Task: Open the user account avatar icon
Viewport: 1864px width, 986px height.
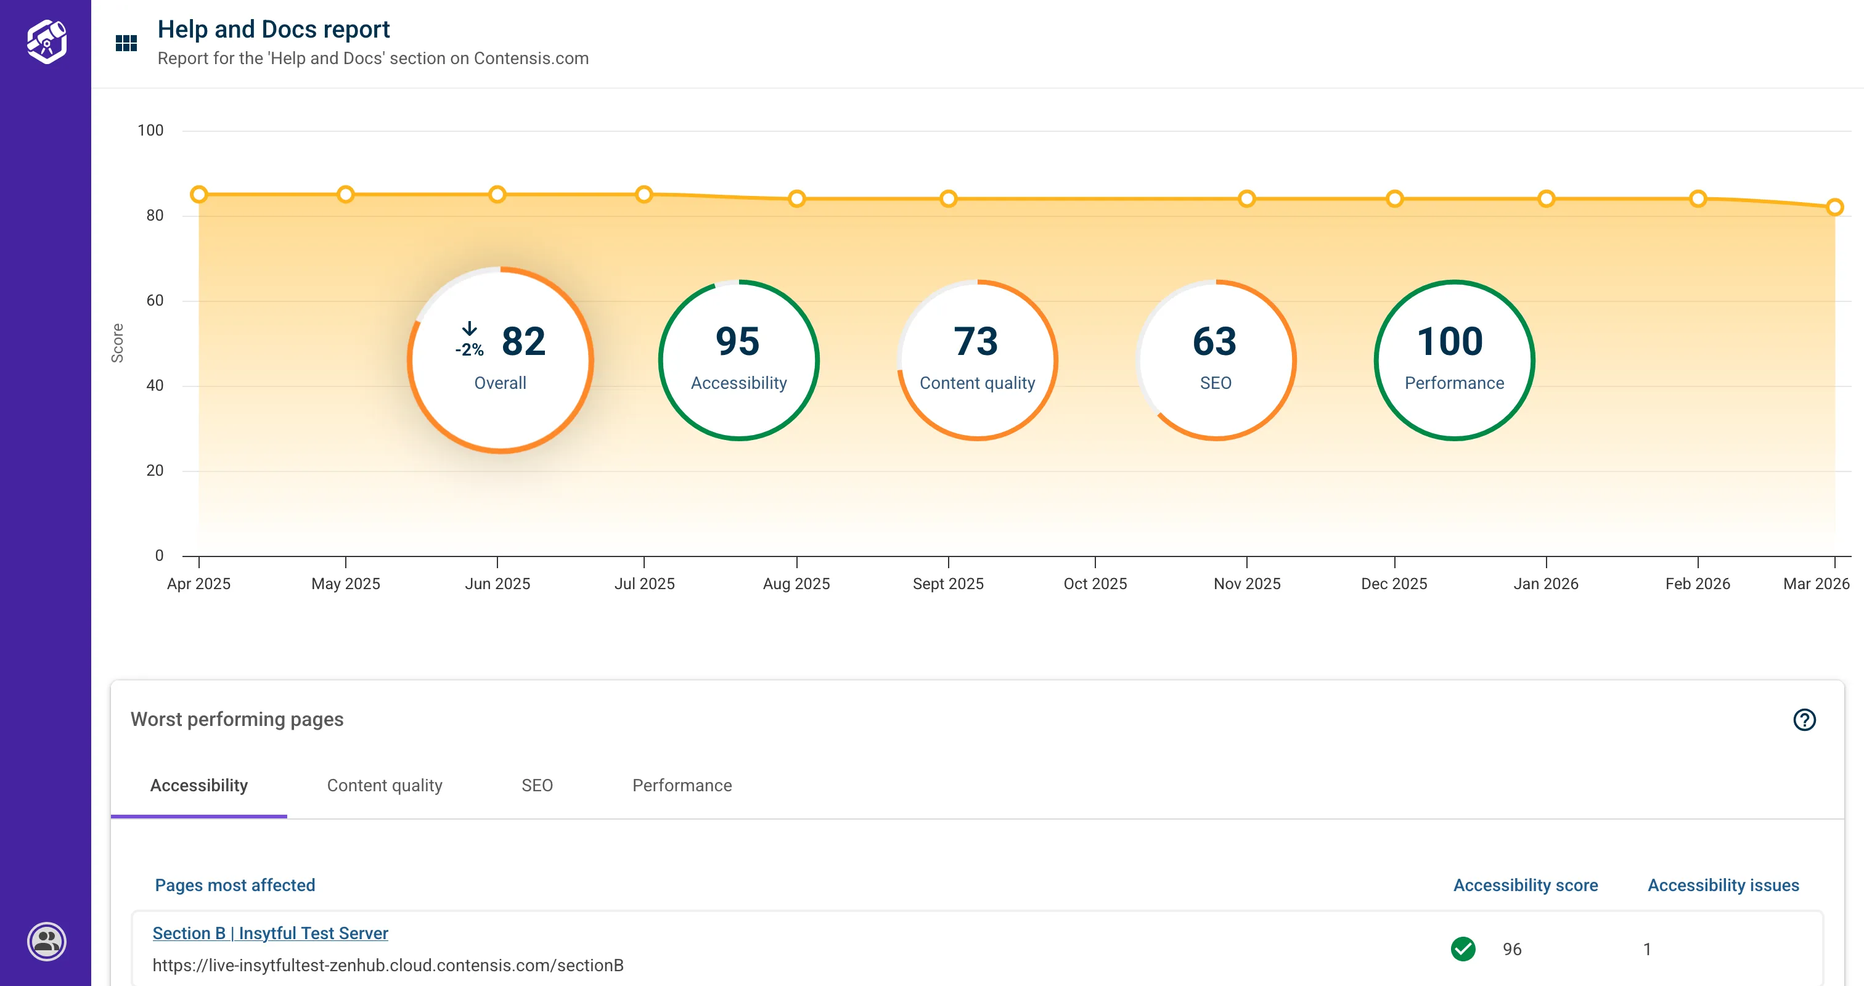Action: click(x=46, y=941)
